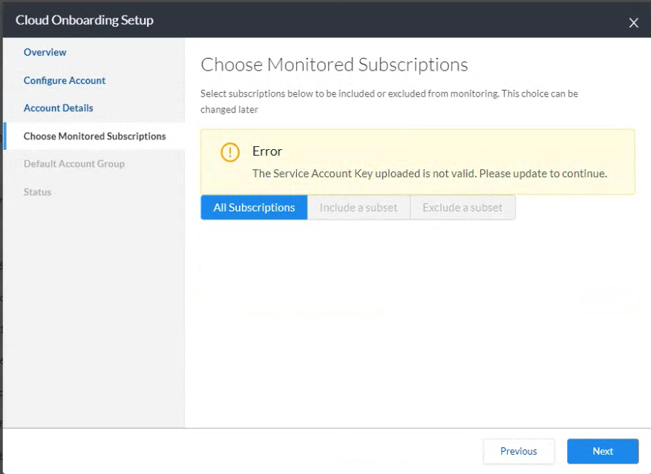This screenshot has width=651, height=474.
Task: Open the Include a subset tab
Action: click(359, 207)
